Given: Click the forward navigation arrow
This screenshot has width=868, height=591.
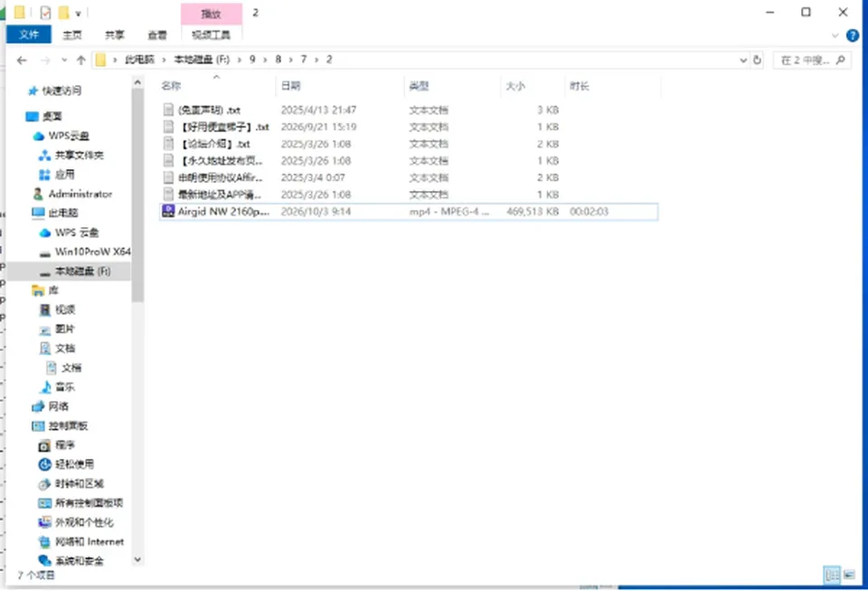Looking at the screenshot, I should tap(45, 61).
